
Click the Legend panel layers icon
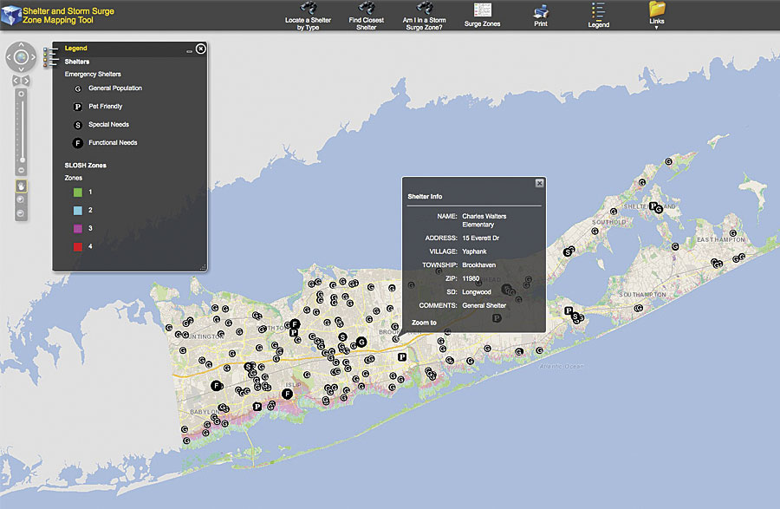coord(50,56)
